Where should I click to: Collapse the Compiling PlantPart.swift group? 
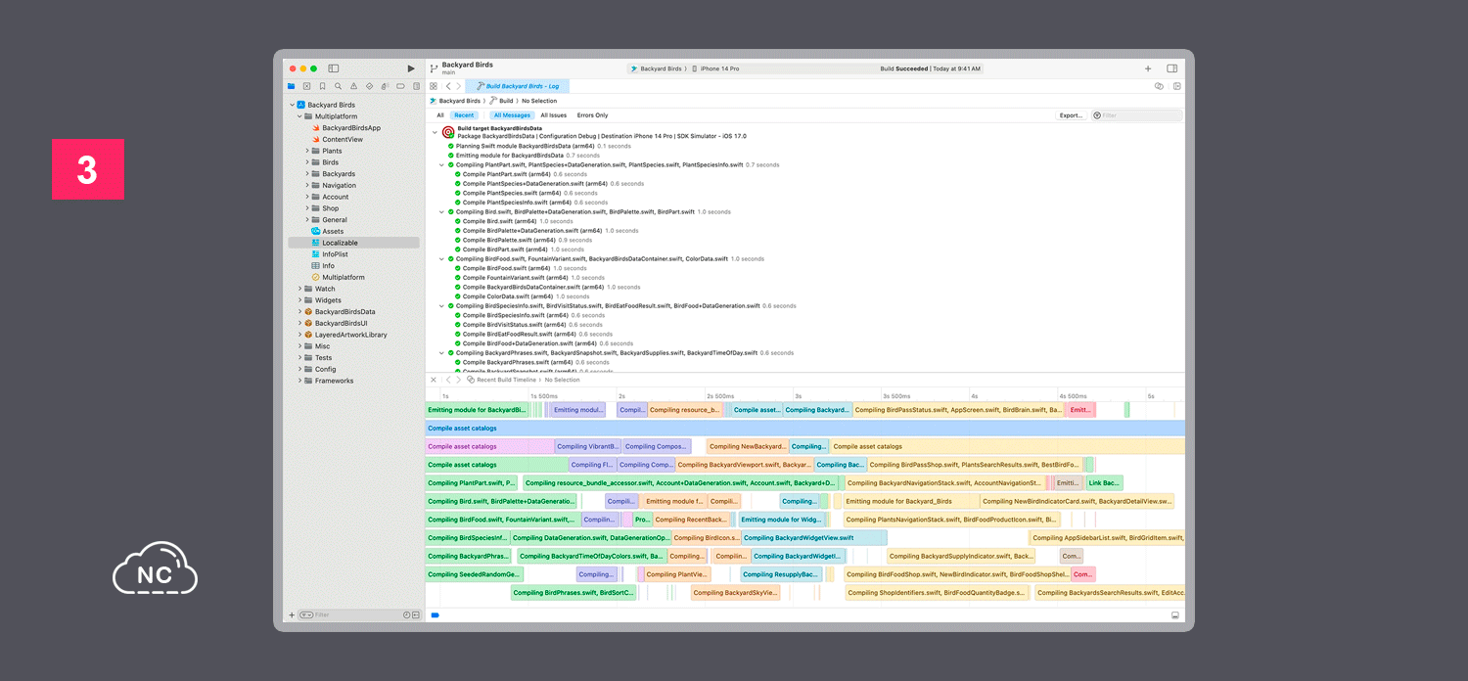click(x=441, y=164)
